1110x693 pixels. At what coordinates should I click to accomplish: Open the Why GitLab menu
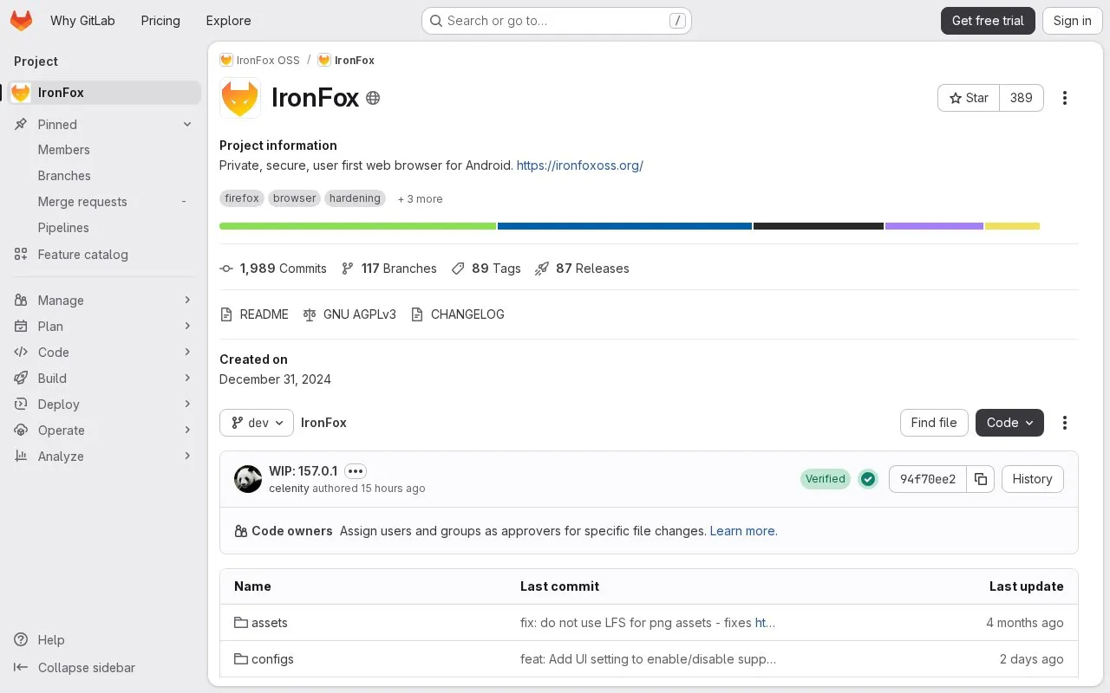tap(82, 21)
